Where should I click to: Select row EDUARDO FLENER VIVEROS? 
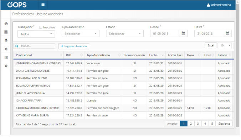124,86
